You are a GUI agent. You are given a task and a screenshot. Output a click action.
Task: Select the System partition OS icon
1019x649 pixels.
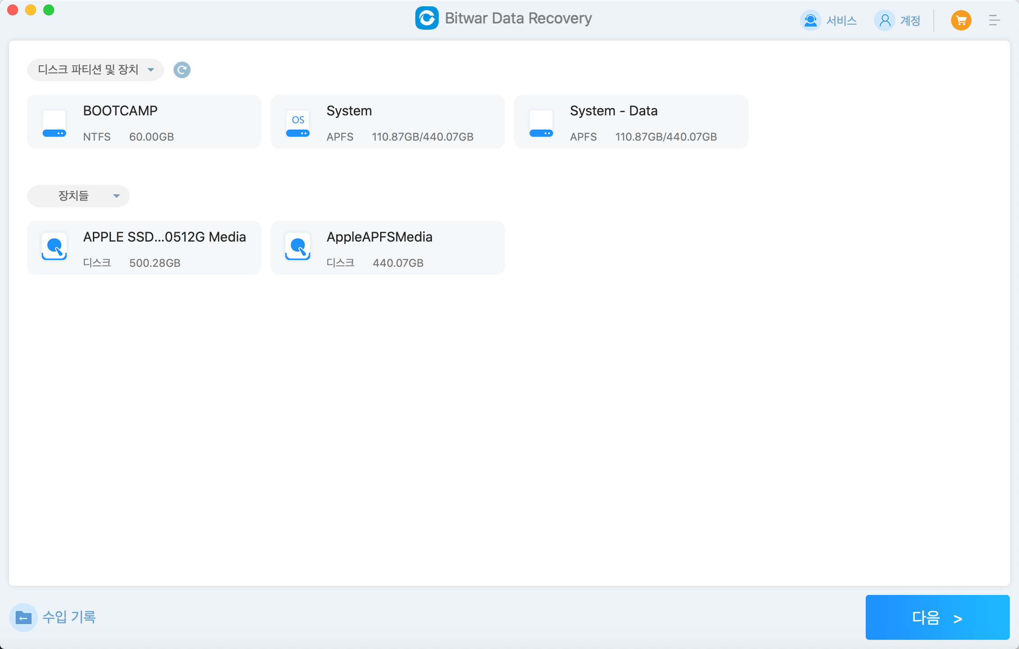(x=298, y=121)
